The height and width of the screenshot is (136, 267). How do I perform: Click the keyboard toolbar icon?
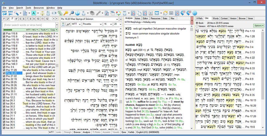[x=171, y=13]
